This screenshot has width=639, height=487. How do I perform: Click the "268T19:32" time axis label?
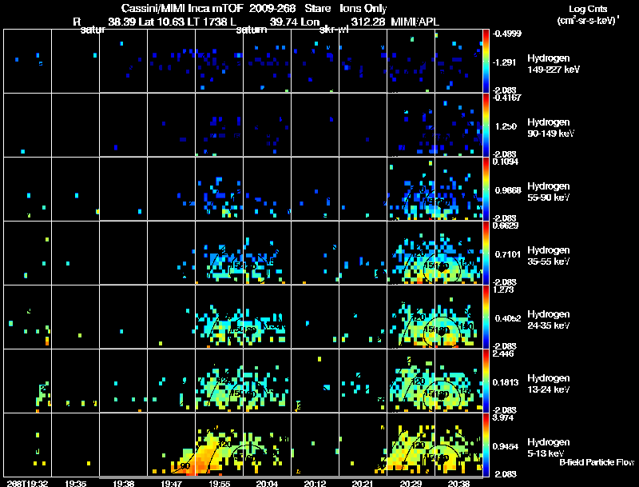tap(27, 483)
